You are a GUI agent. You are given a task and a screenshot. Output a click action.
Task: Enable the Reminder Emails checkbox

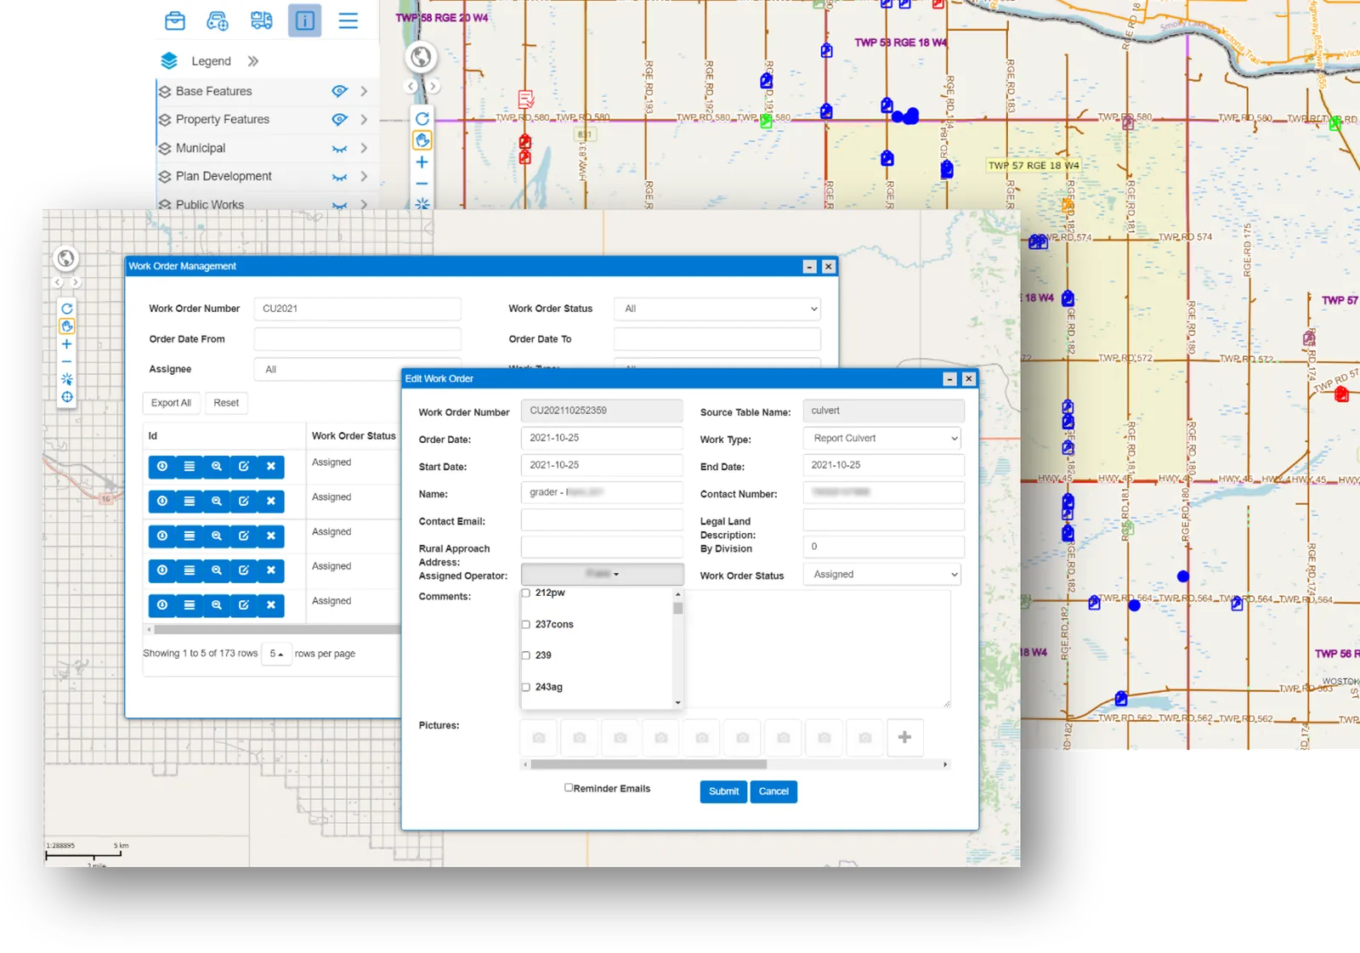(x=569, y=788)
